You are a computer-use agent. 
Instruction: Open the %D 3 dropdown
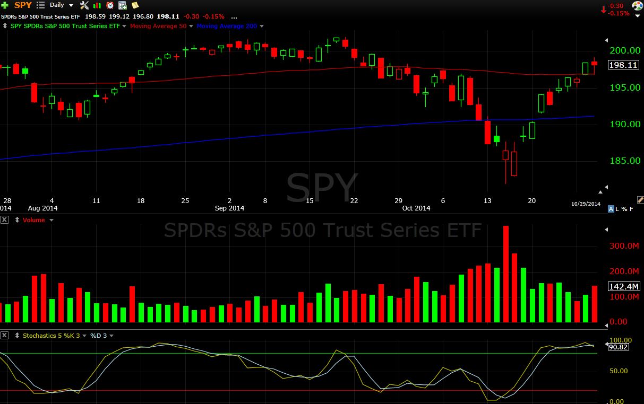point(111,336)
